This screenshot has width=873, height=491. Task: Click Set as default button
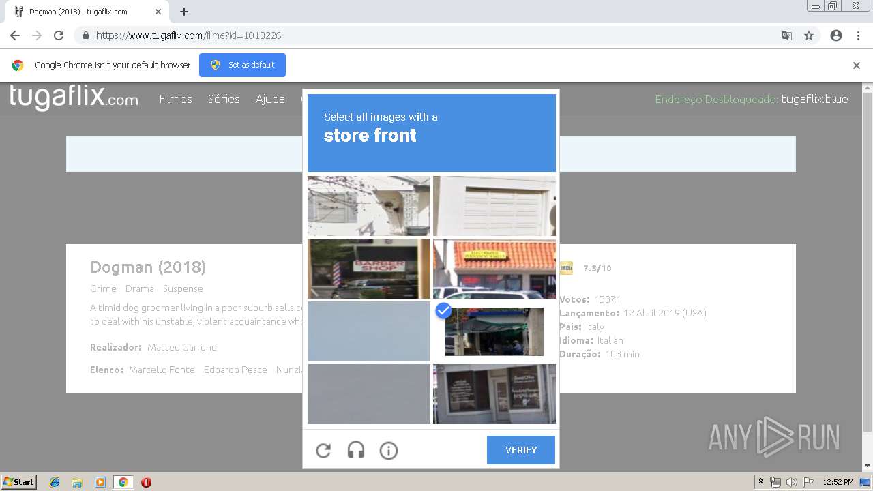click(x=242, y=65)
